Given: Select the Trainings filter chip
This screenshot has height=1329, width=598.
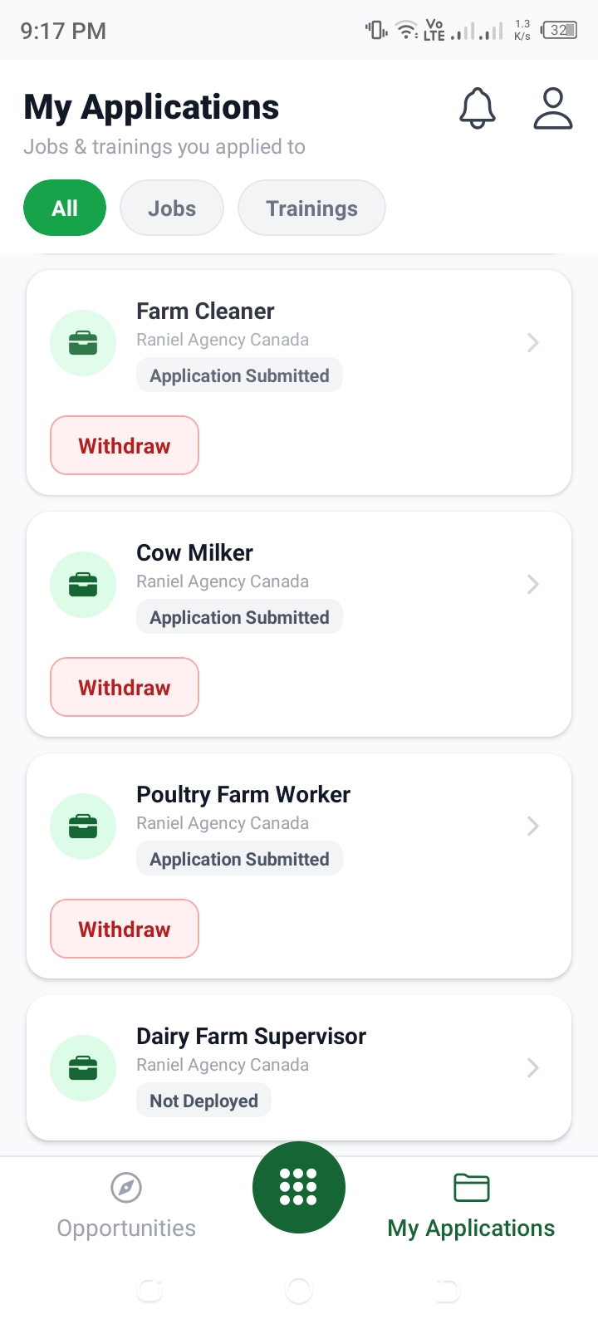Looking at the screenshot, I should pos(311,208).
